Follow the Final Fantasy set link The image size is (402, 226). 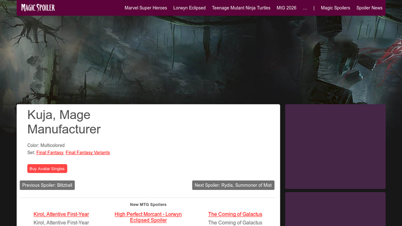click(x=50, y=153)
